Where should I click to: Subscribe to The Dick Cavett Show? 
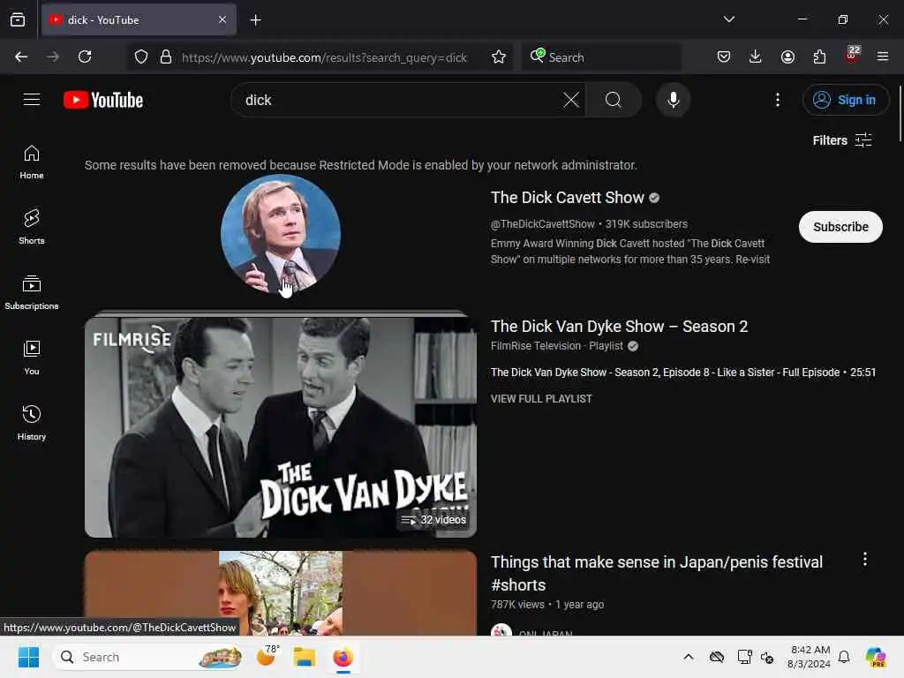point(840,227)
